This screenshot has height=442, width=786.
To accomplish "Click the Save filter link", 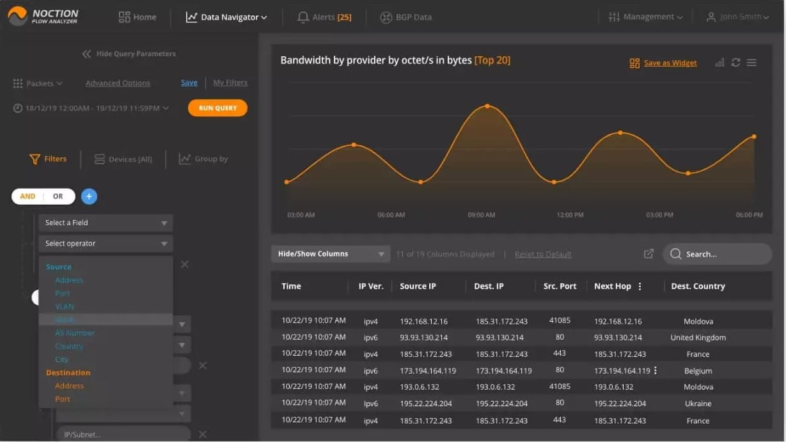I will pyautogui.click(x=189, y=83).
